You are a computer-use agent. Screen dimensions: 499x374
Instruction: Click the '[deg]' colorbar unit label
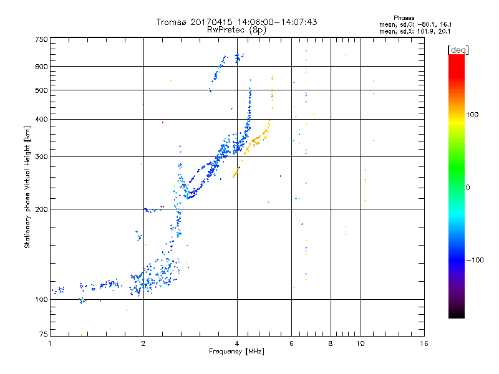pos(458,50)
